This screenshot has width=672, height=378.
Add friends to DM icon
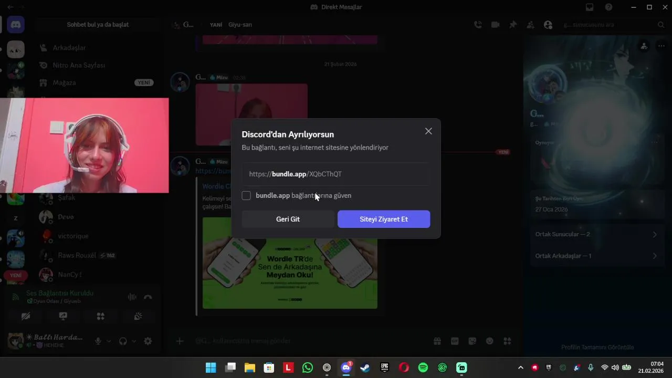pyautogui.click(x=530, y=25)
